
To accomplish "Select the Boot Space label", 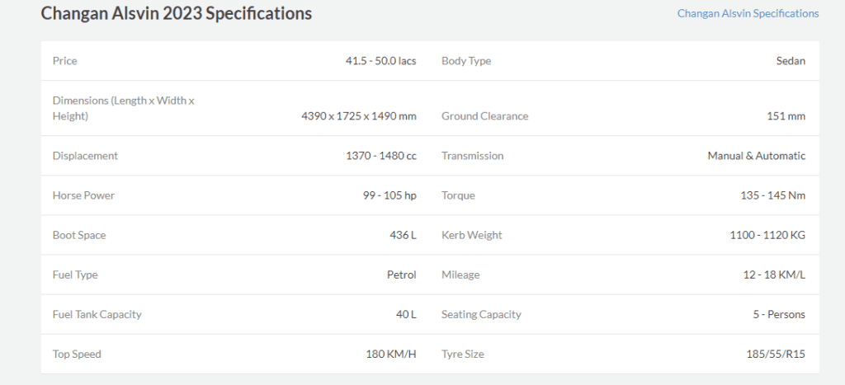I will click(79, 235).
